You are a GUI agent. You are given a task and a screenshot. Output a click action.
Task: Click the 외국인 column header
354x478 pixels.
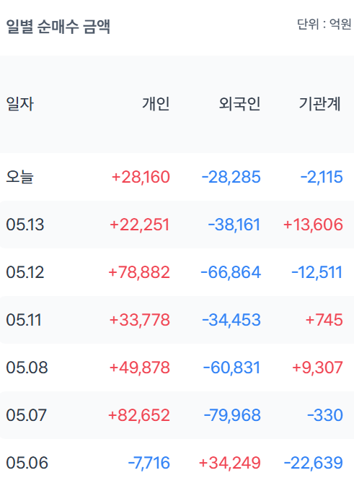tap(239, 104)
